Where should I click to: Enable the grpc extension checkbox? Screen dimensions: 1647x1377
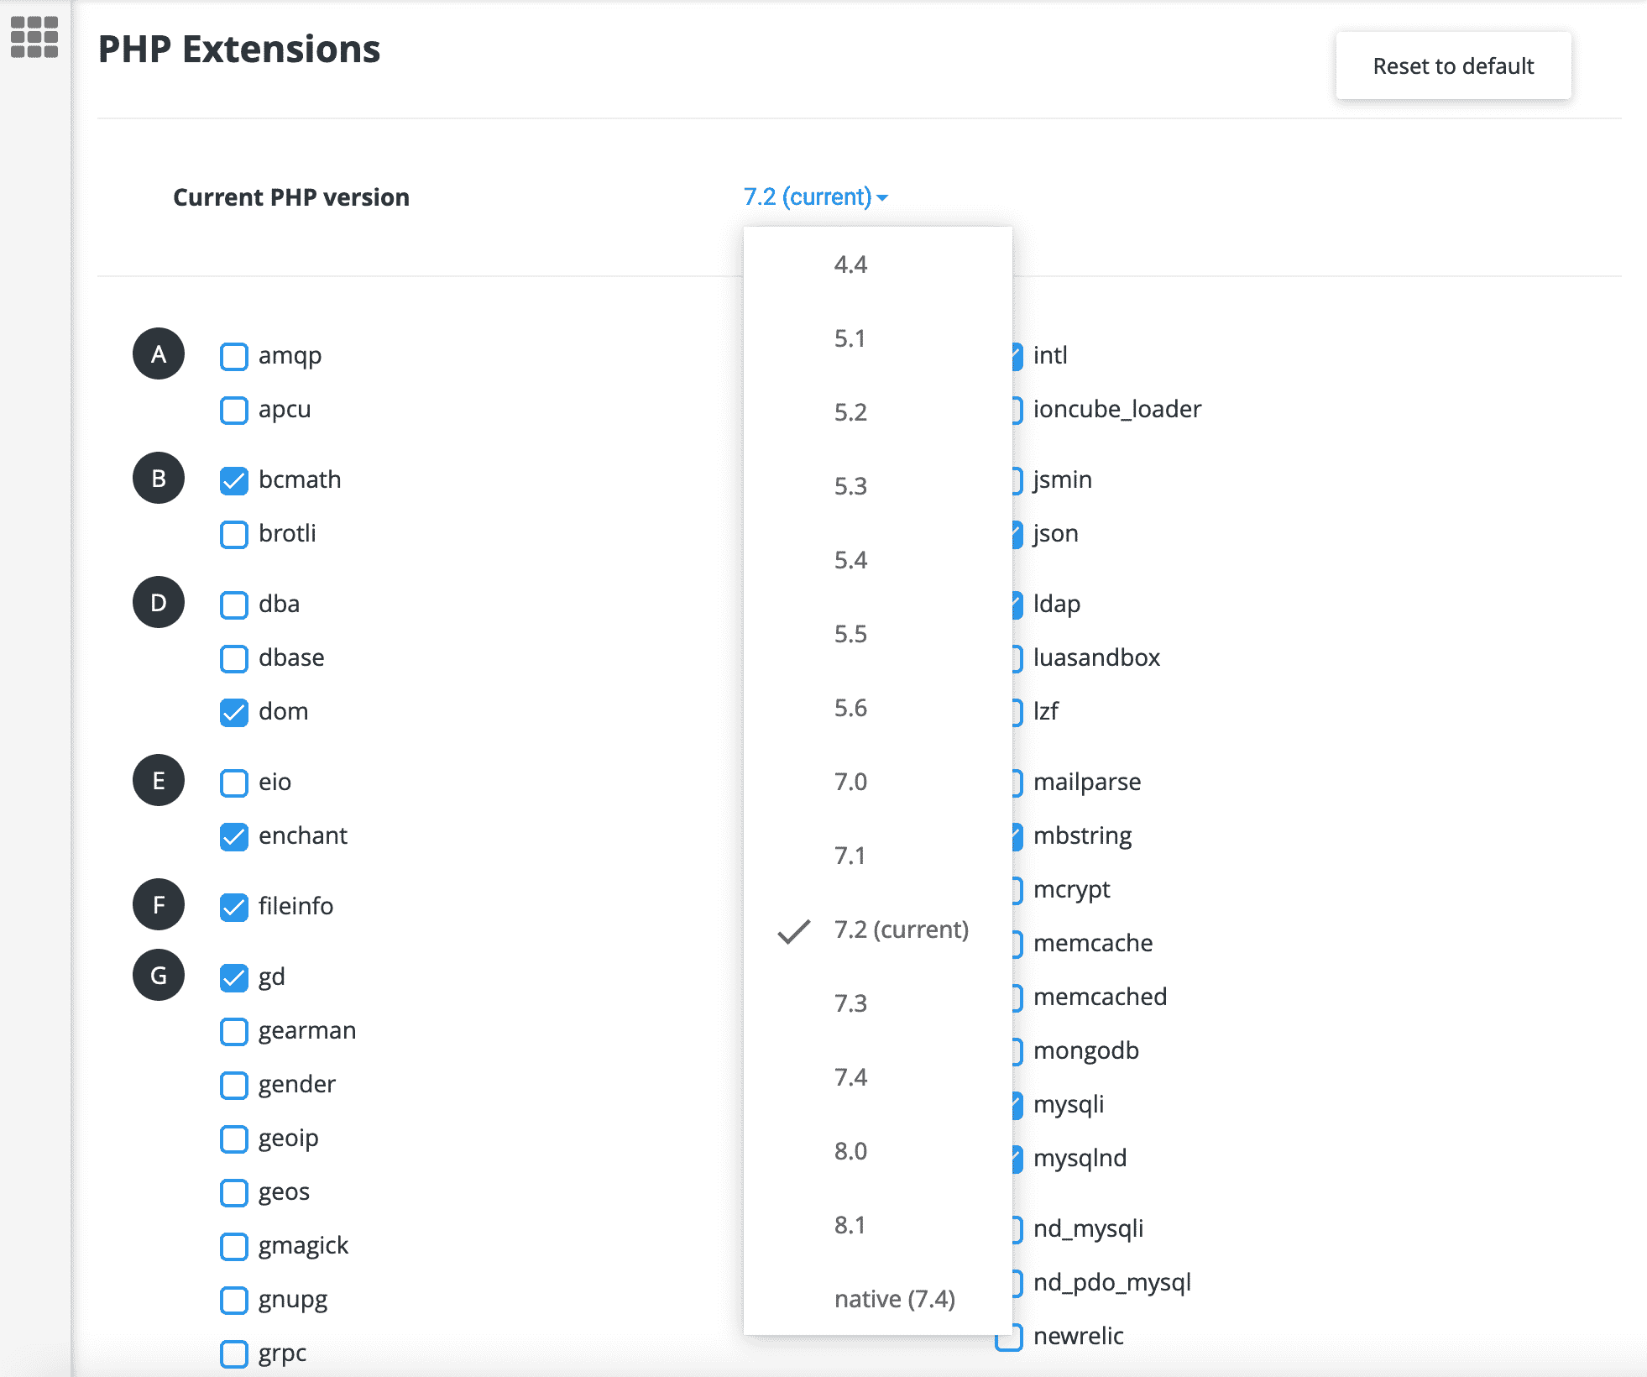pos(234,1353)
